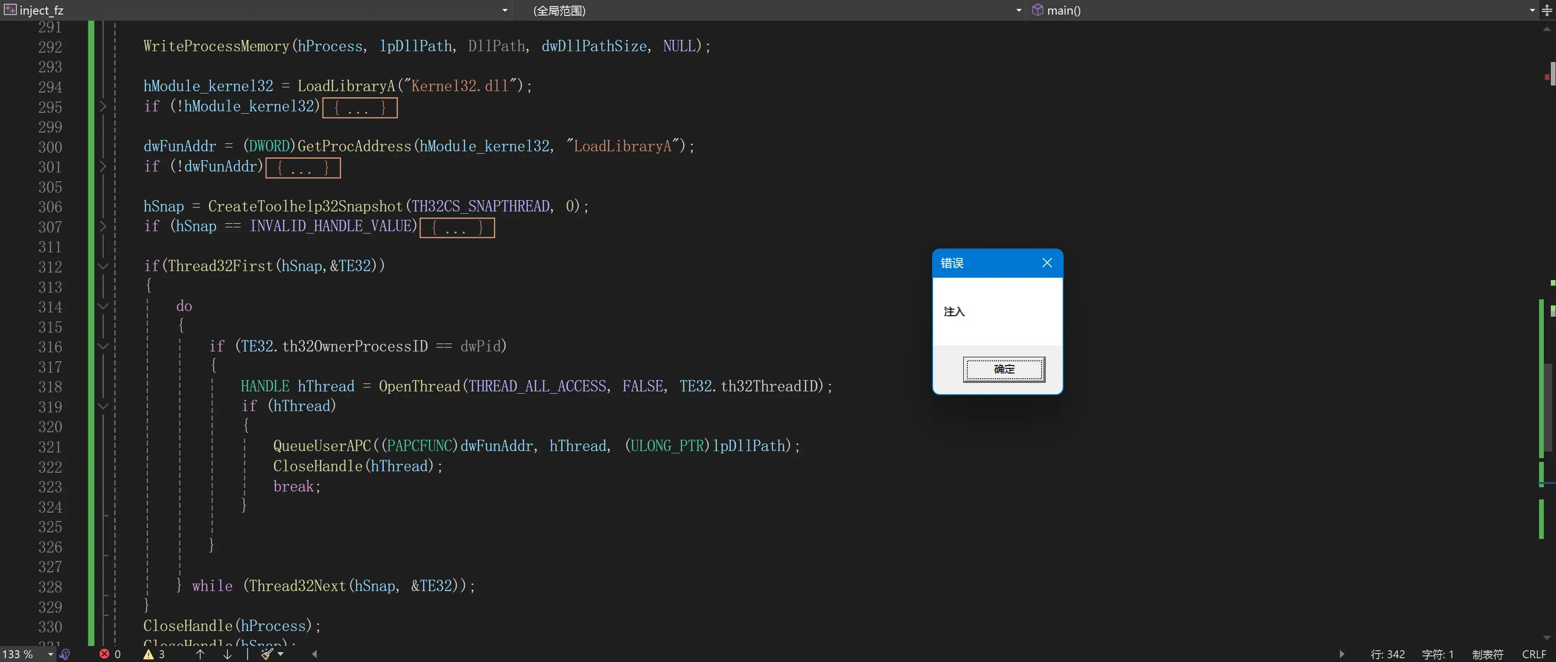Click the vertical scrollbar's scroll-up arrow

point(1547,28)
